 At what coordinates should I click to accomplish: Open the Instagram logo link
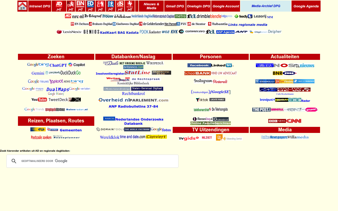[x=203, y=81]
